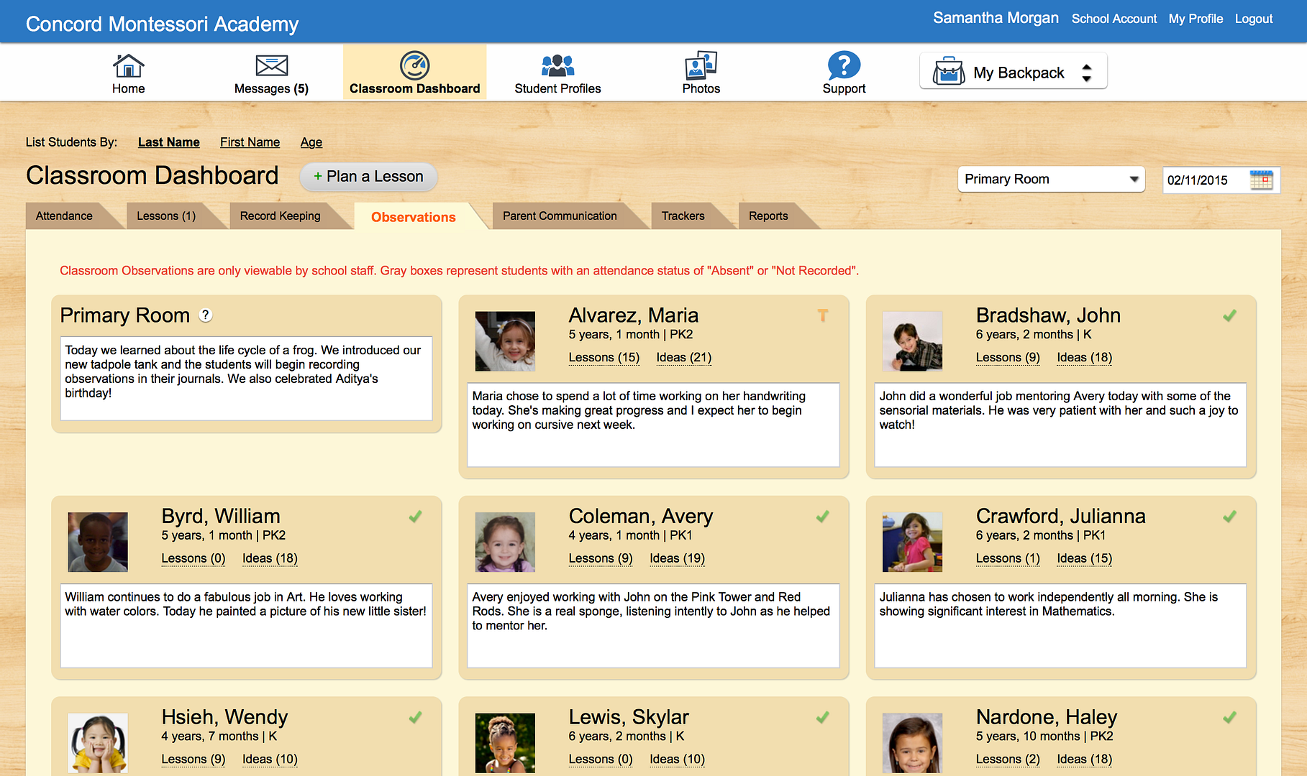This screenshot has width=1307, height=776.
Task: Open Ideas (10) for Lewis, Skylar
Action: [677, 759]
